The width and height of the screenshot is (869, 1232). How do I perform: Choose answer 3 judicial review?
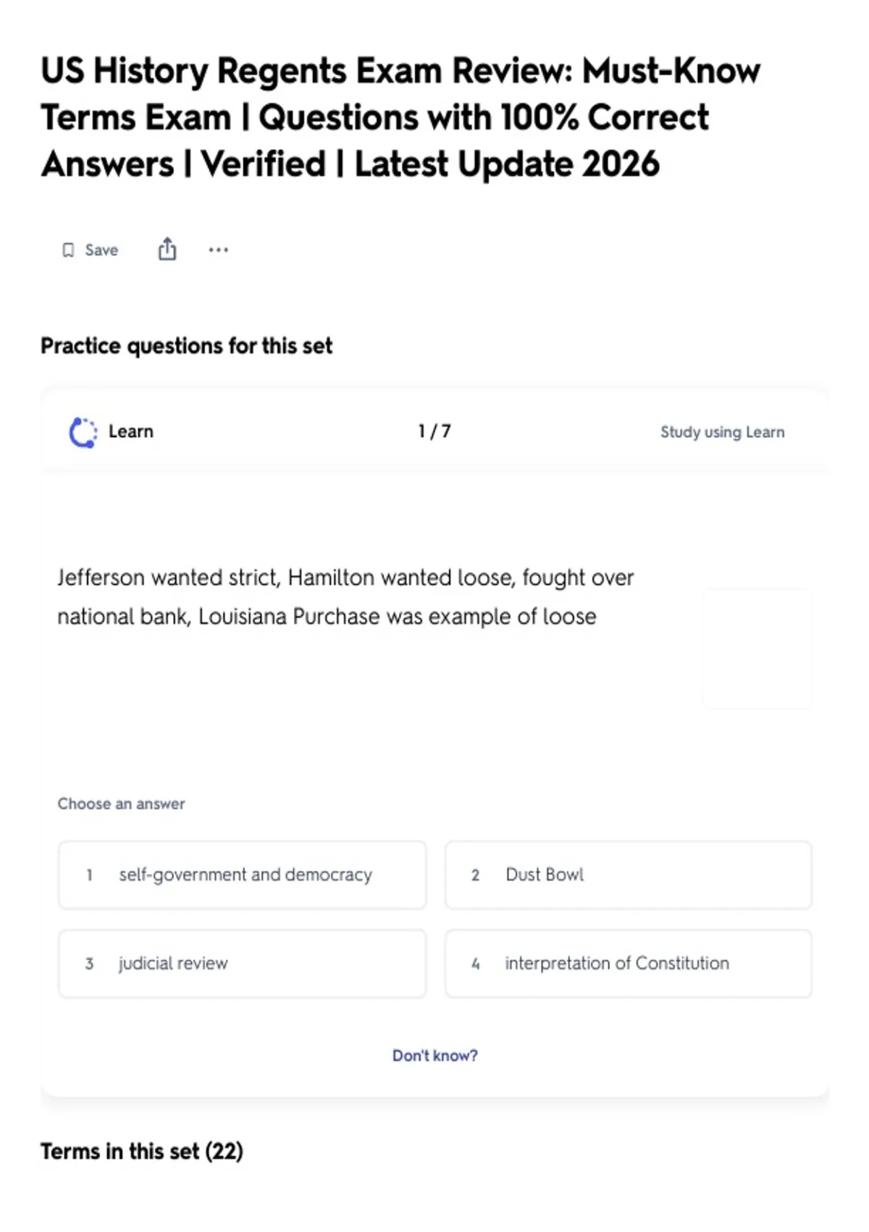click(243, 963)
